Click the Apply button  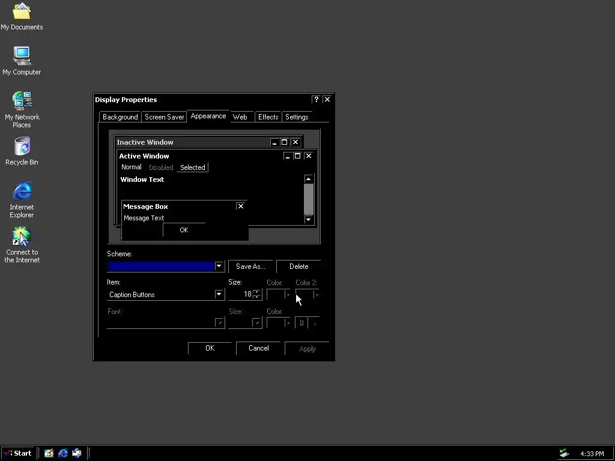point(307,349)
